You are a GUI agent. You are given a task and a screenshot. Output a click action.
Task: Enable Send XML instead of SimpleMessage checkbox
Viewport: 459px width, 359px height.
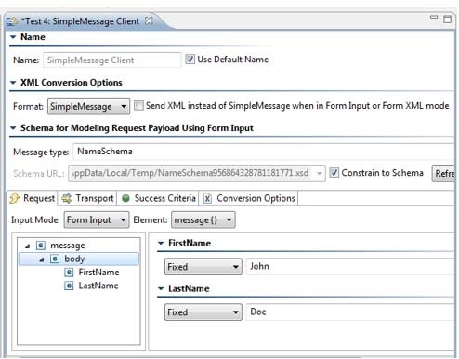(x=138, y=106)
